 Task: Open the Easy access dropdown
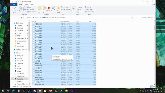click(x=65, y=10)
